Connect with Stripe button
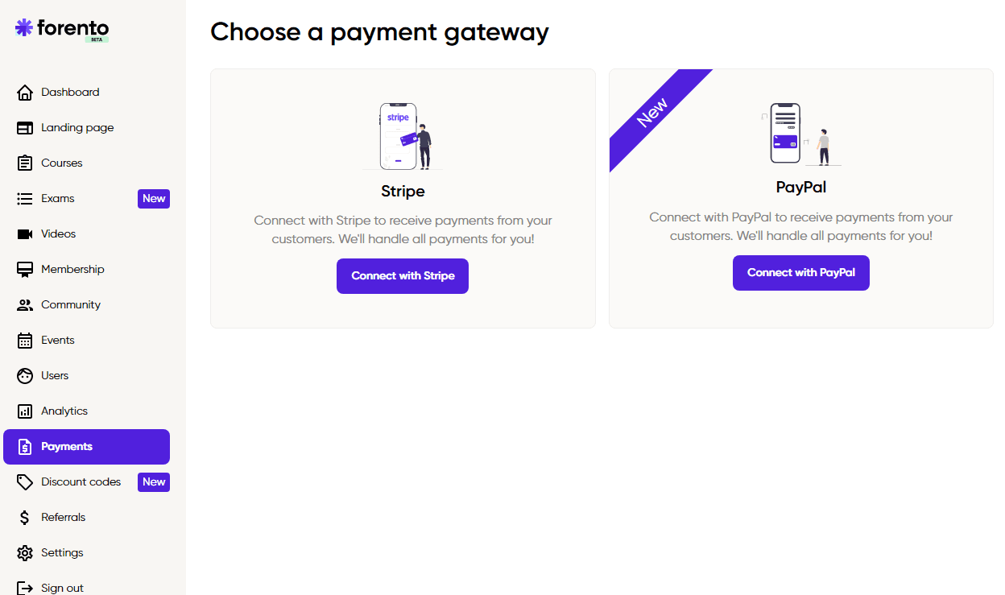 click(403, 276)
